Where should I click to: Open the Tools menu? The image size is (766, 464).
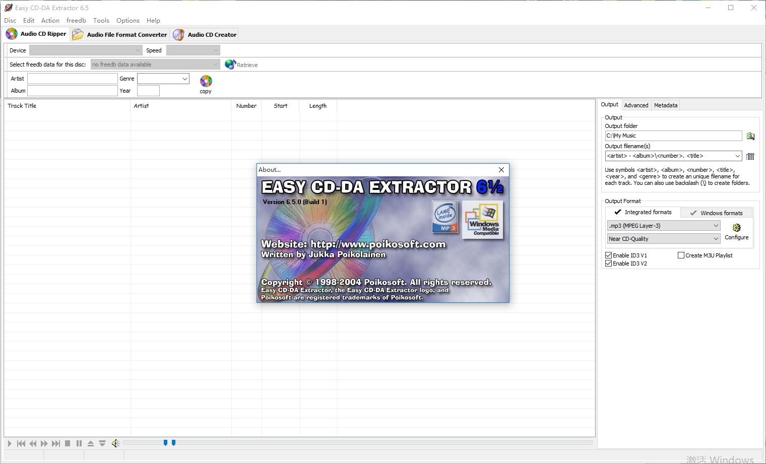pyautogui.click(x=101, y=20)
